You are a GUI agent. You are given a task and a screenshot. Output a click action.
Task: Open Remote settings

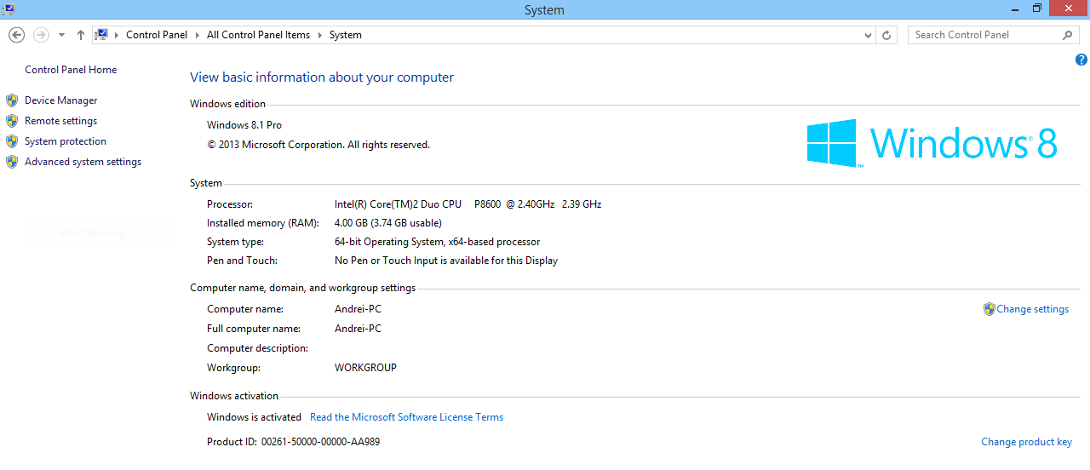tap(60, 121)
